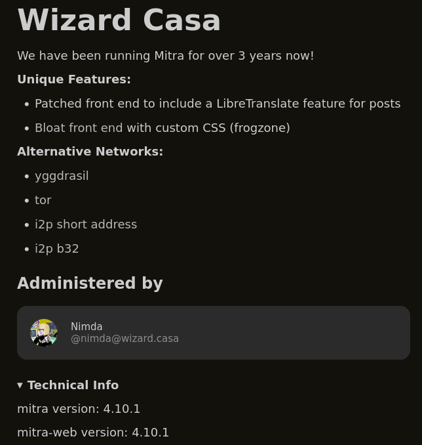Screen dimensions: 422x445
Task: Click the mitra-web version 4.10.1 line
Action: [x=93, y=433]
